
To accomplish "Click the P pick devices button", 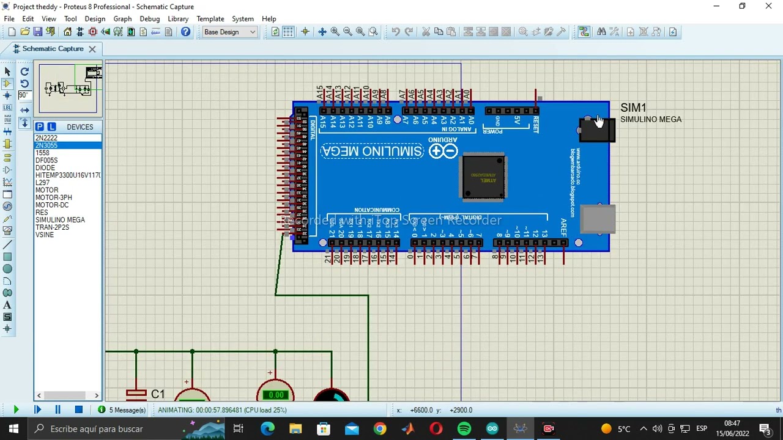I will 39,127.
